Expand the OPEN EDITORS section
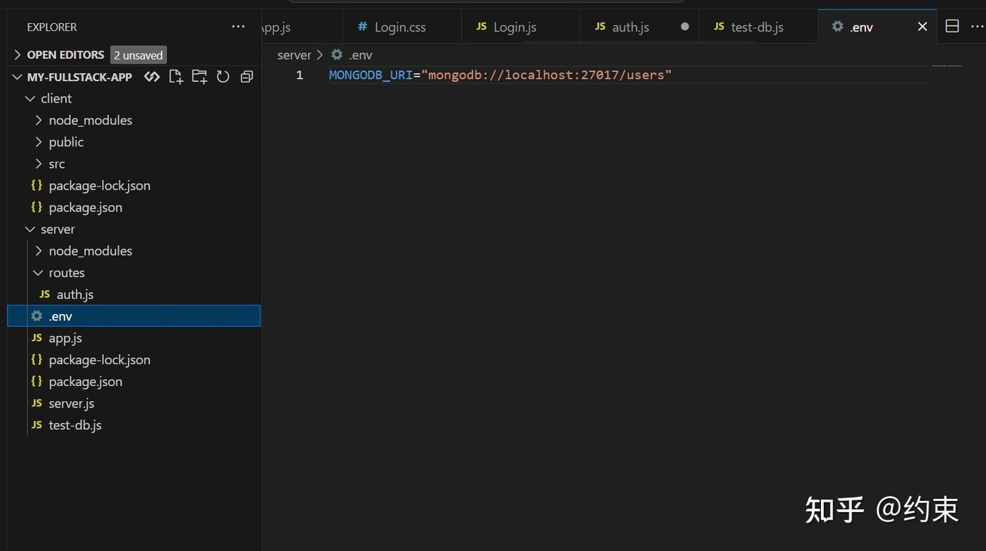986x551 pixels. (x=18, y=55)
